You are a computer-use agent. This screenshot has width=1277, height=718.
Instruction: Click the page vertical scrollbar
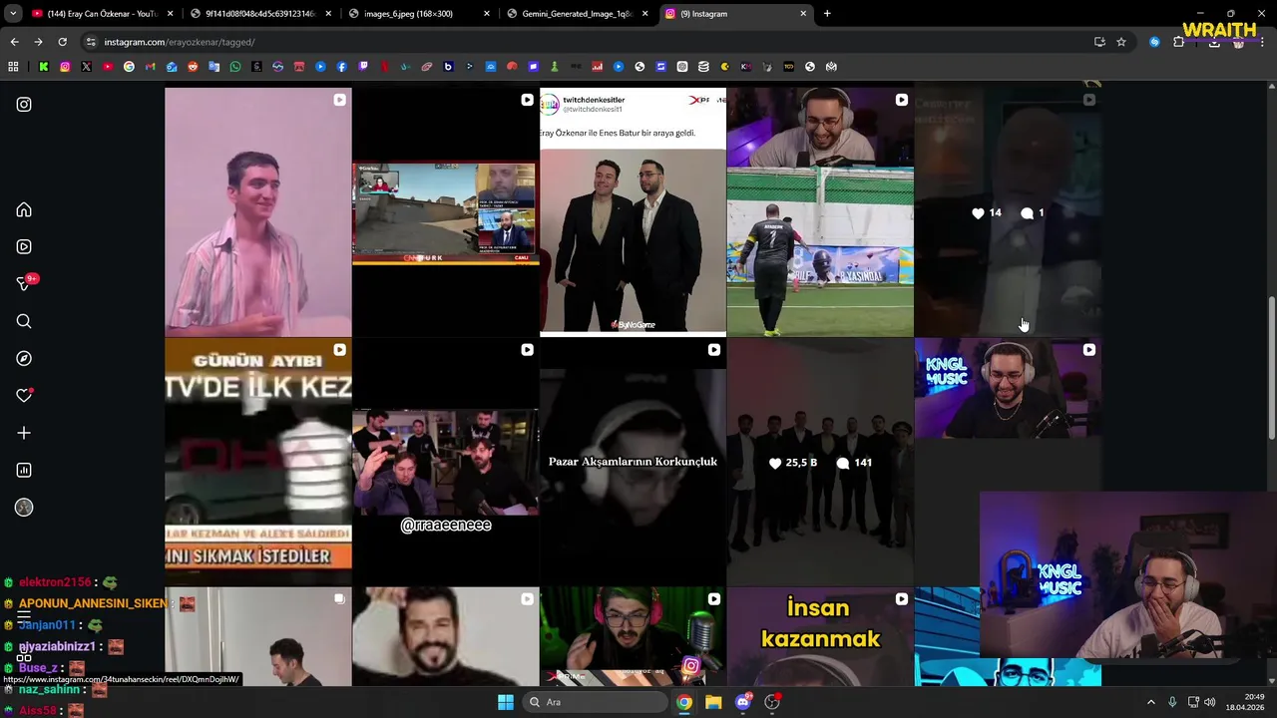coord(1271,367)
